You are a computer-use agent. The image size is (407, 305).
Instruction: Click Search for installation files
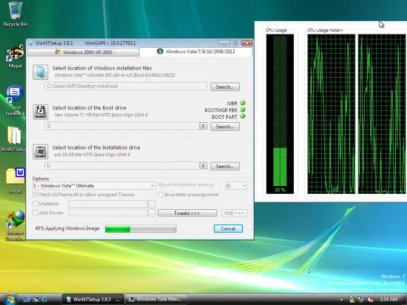225,87
